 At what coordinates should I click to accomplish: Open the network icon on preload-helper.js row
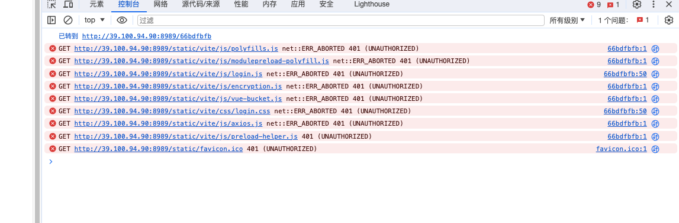(655, 137)
